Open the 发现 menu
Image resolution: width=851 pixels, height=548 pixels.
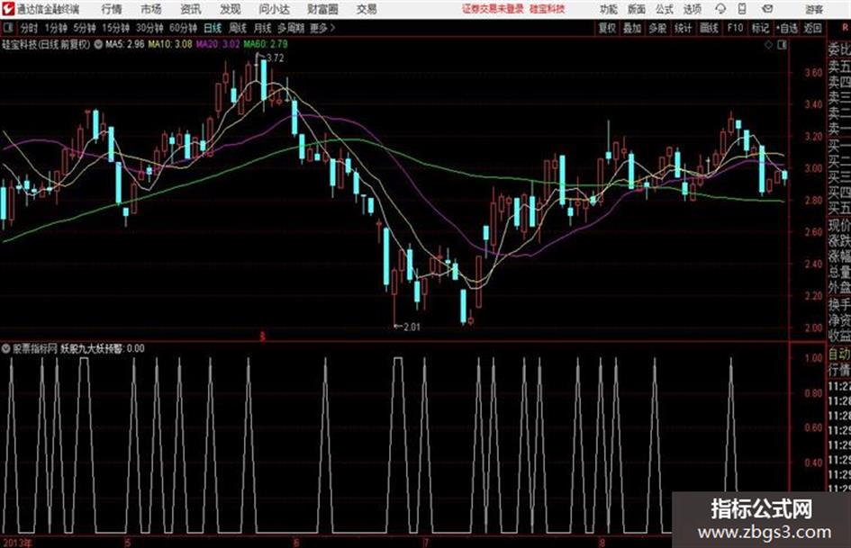[231, 9]
